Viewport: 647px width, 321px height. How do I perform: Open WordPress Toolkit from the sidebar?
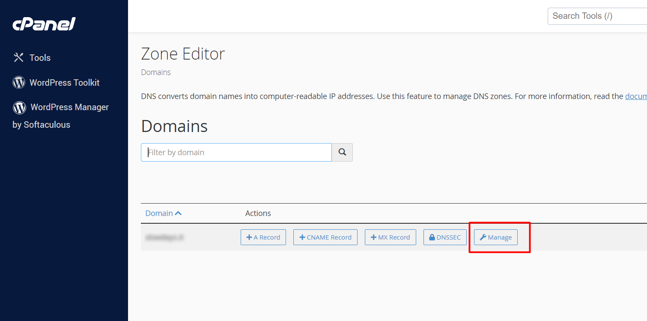pos(64,83)
